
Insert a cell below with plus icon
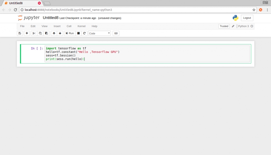tap(27, 33)
